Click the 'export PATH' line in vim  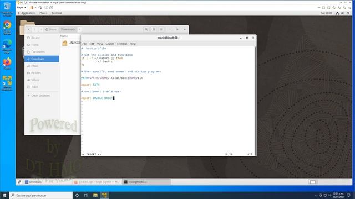90,85
